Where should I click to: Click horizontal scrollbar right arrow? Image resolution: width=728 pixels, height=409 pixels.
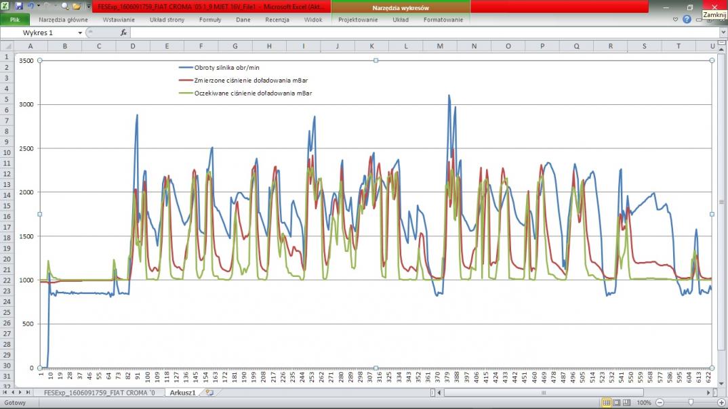coord(708,392)
